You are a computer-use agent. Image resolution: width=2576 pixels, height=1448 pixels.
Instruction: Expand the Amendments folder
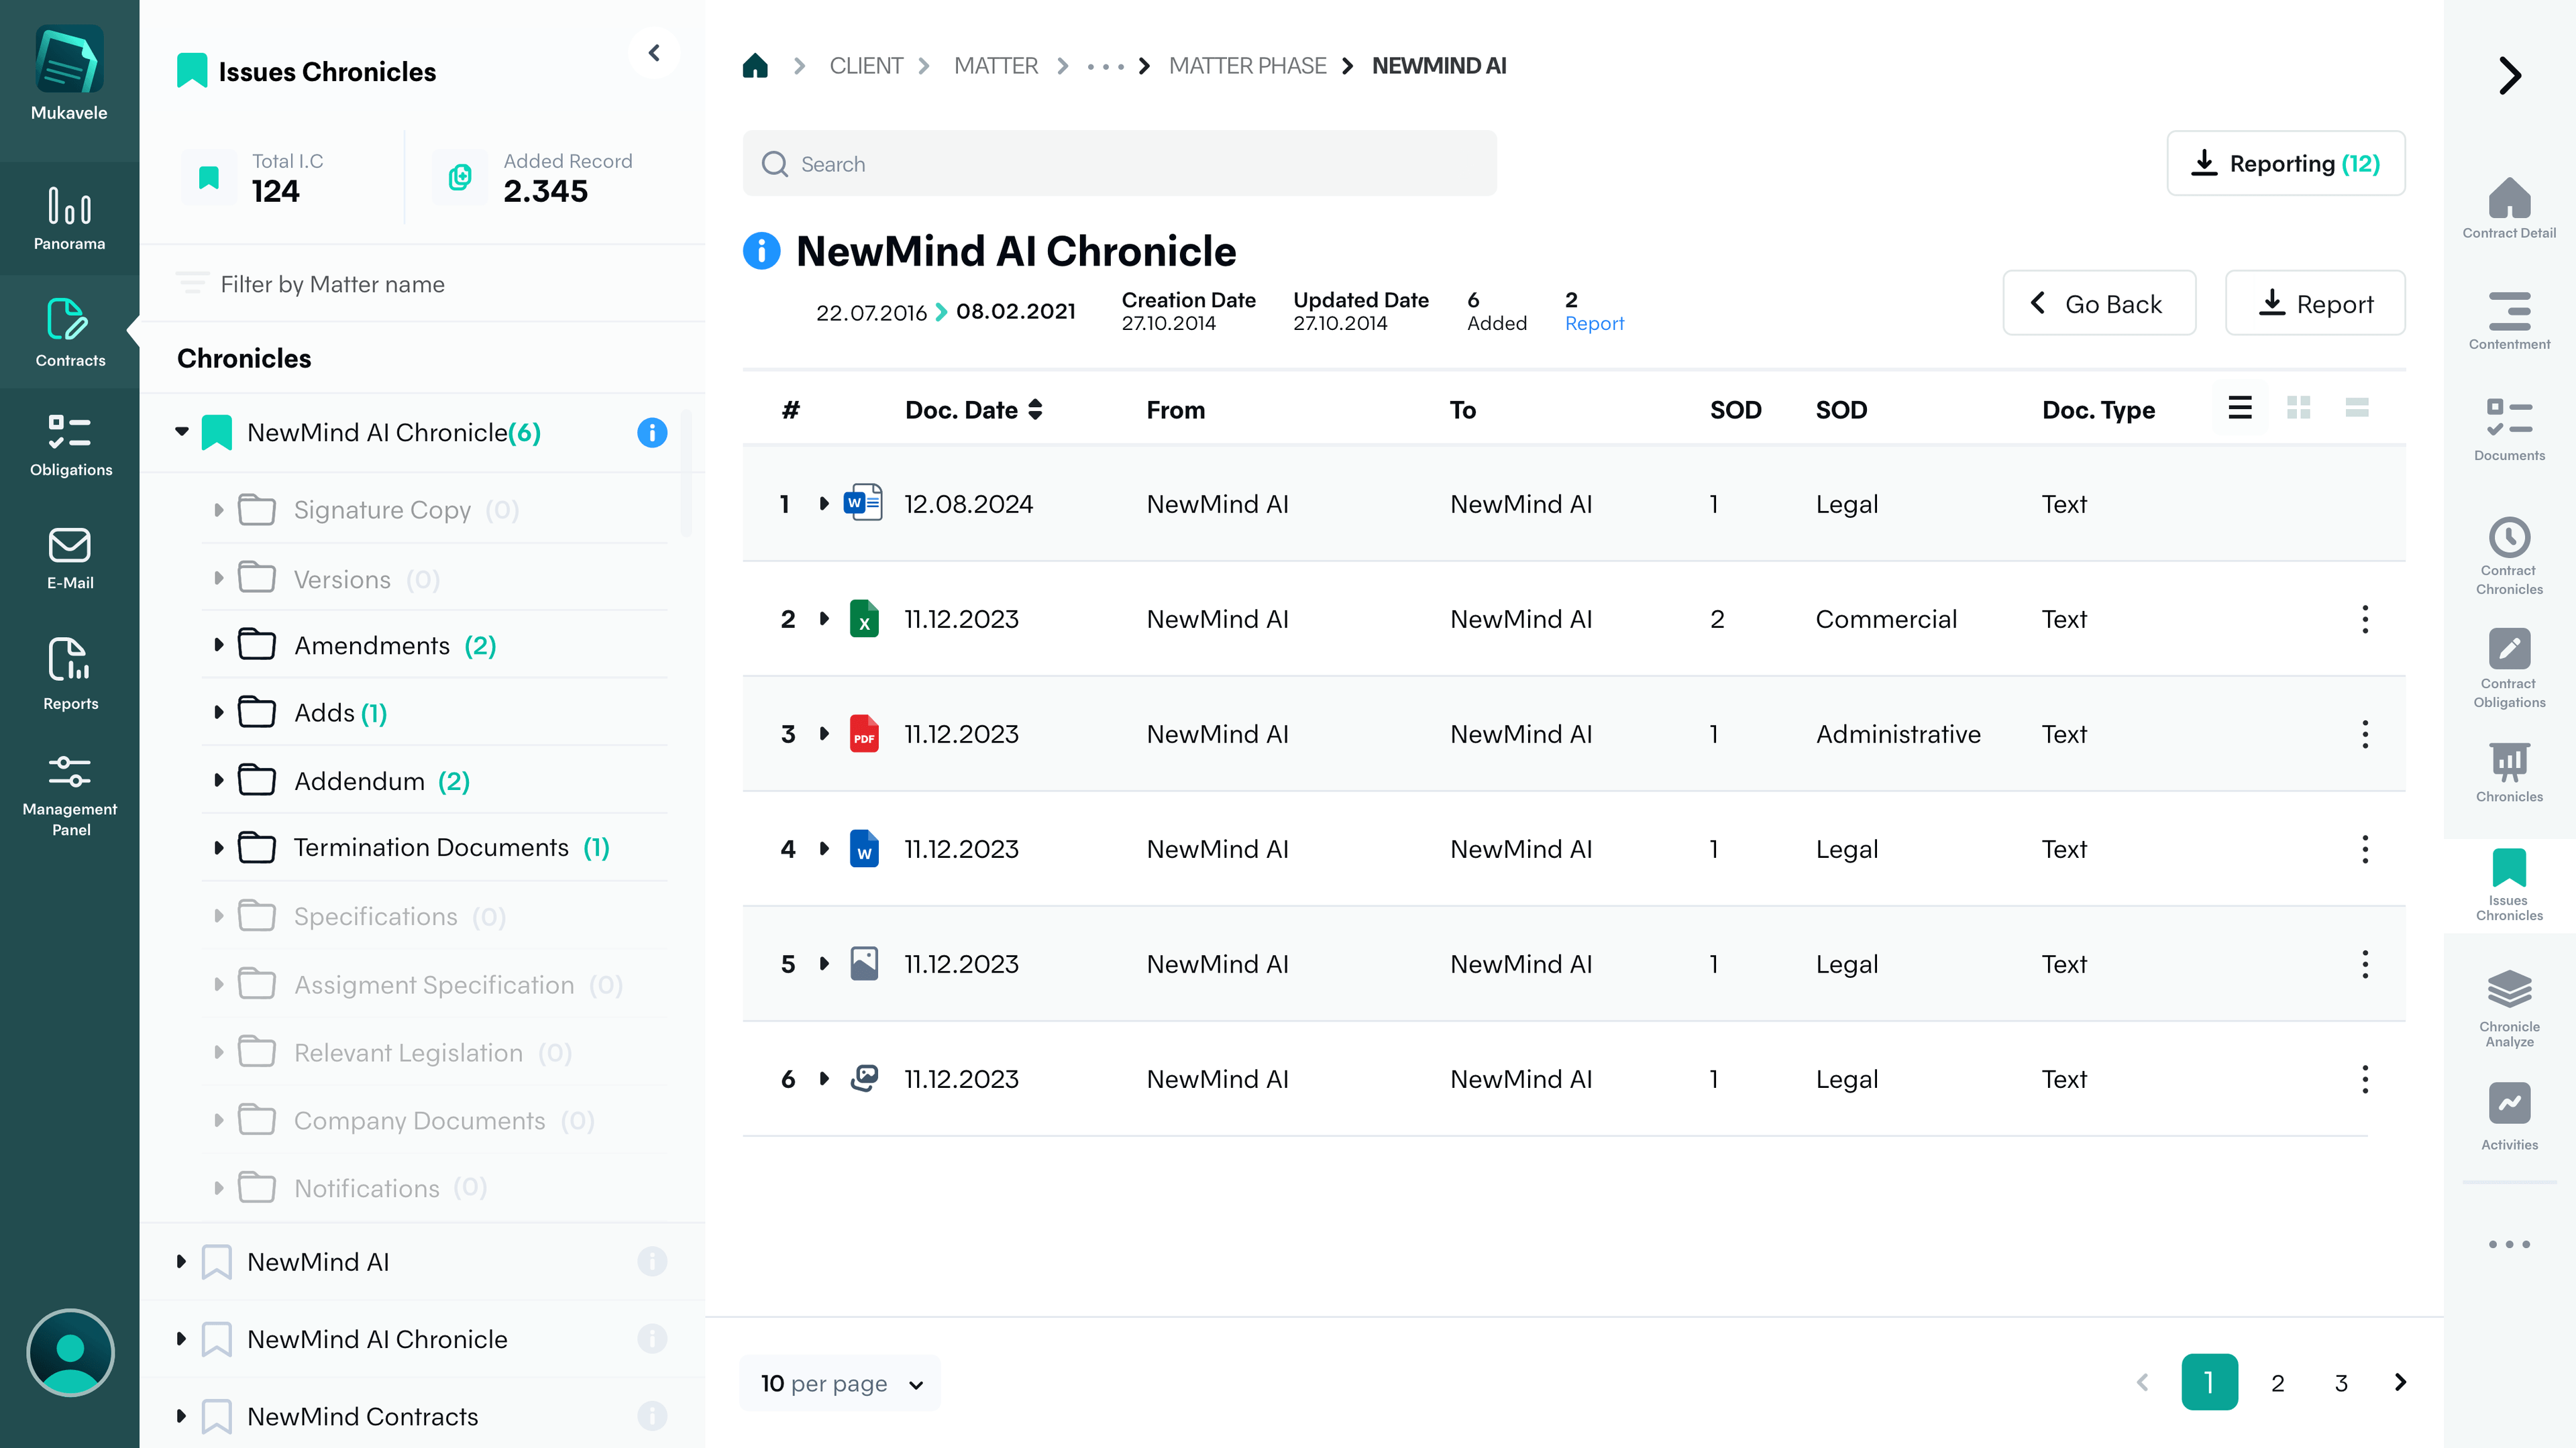[x=218, y=646]
